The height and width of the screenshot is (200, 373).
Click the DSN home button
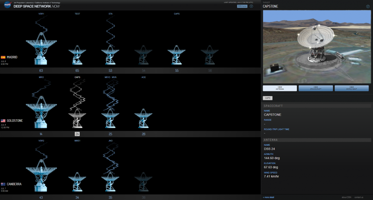coord(242,6)
